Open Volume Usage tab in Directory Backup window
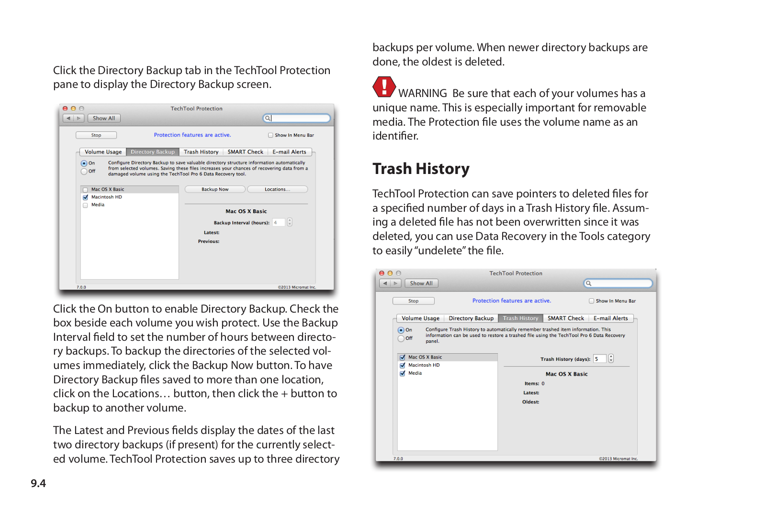Image resolution: width=766 pixels, height=510 pixels. pyautogui.click(x=103, y=152)
